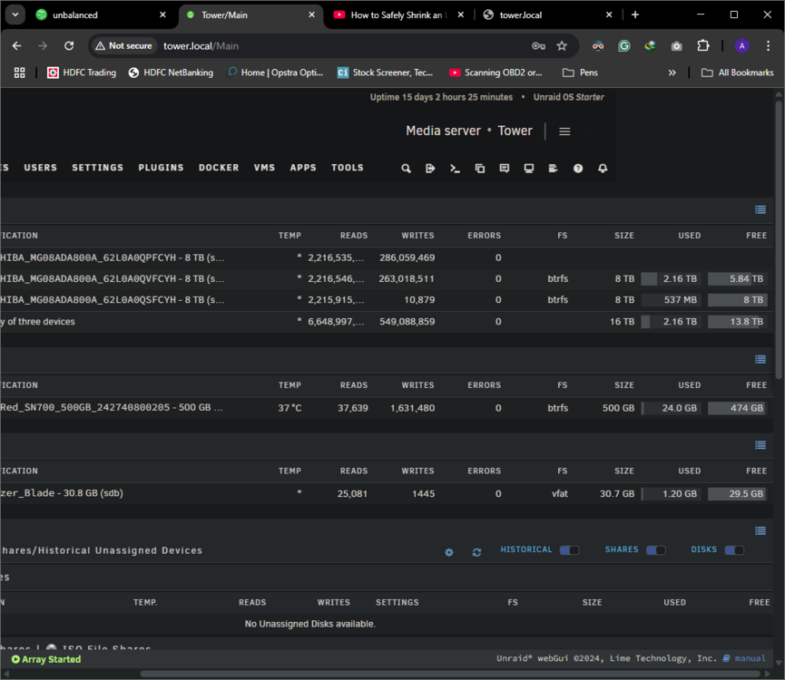Switch to the tower.local browser tab
The height and width of the screenshot is (680, 785).
pos(546,15)
